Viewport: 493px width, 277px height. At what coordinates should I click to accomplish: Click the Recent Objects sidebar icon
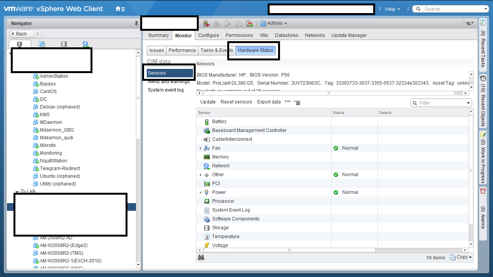(x=483, y=78)
